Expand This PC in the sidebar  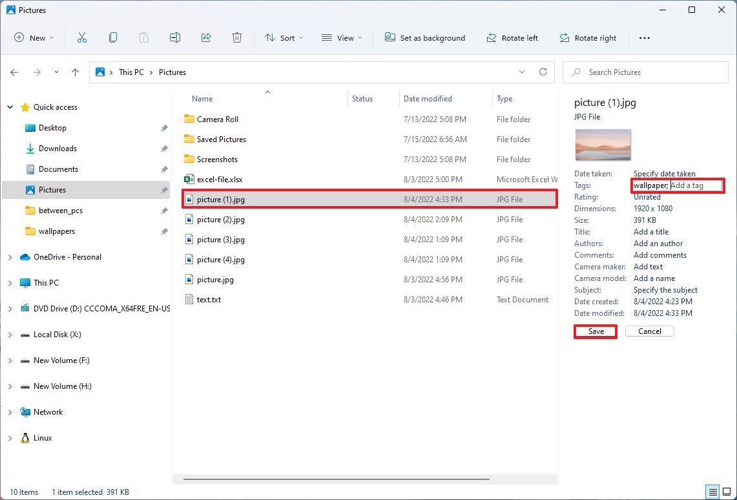pyautogui.click(x=9, y=282)
